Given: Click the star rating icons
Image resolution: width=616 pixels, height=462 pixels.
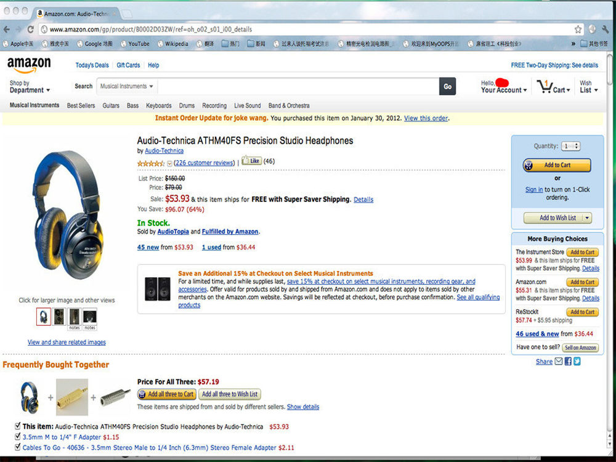Looking at the screenshot, I should coord(151,163).
